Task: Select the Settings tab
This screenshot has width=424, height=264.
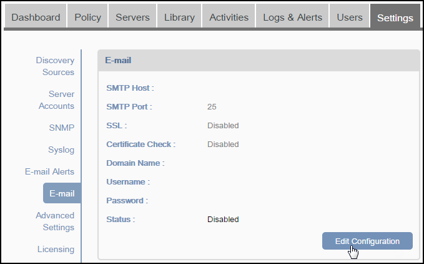Action: (x=395, y=16)
